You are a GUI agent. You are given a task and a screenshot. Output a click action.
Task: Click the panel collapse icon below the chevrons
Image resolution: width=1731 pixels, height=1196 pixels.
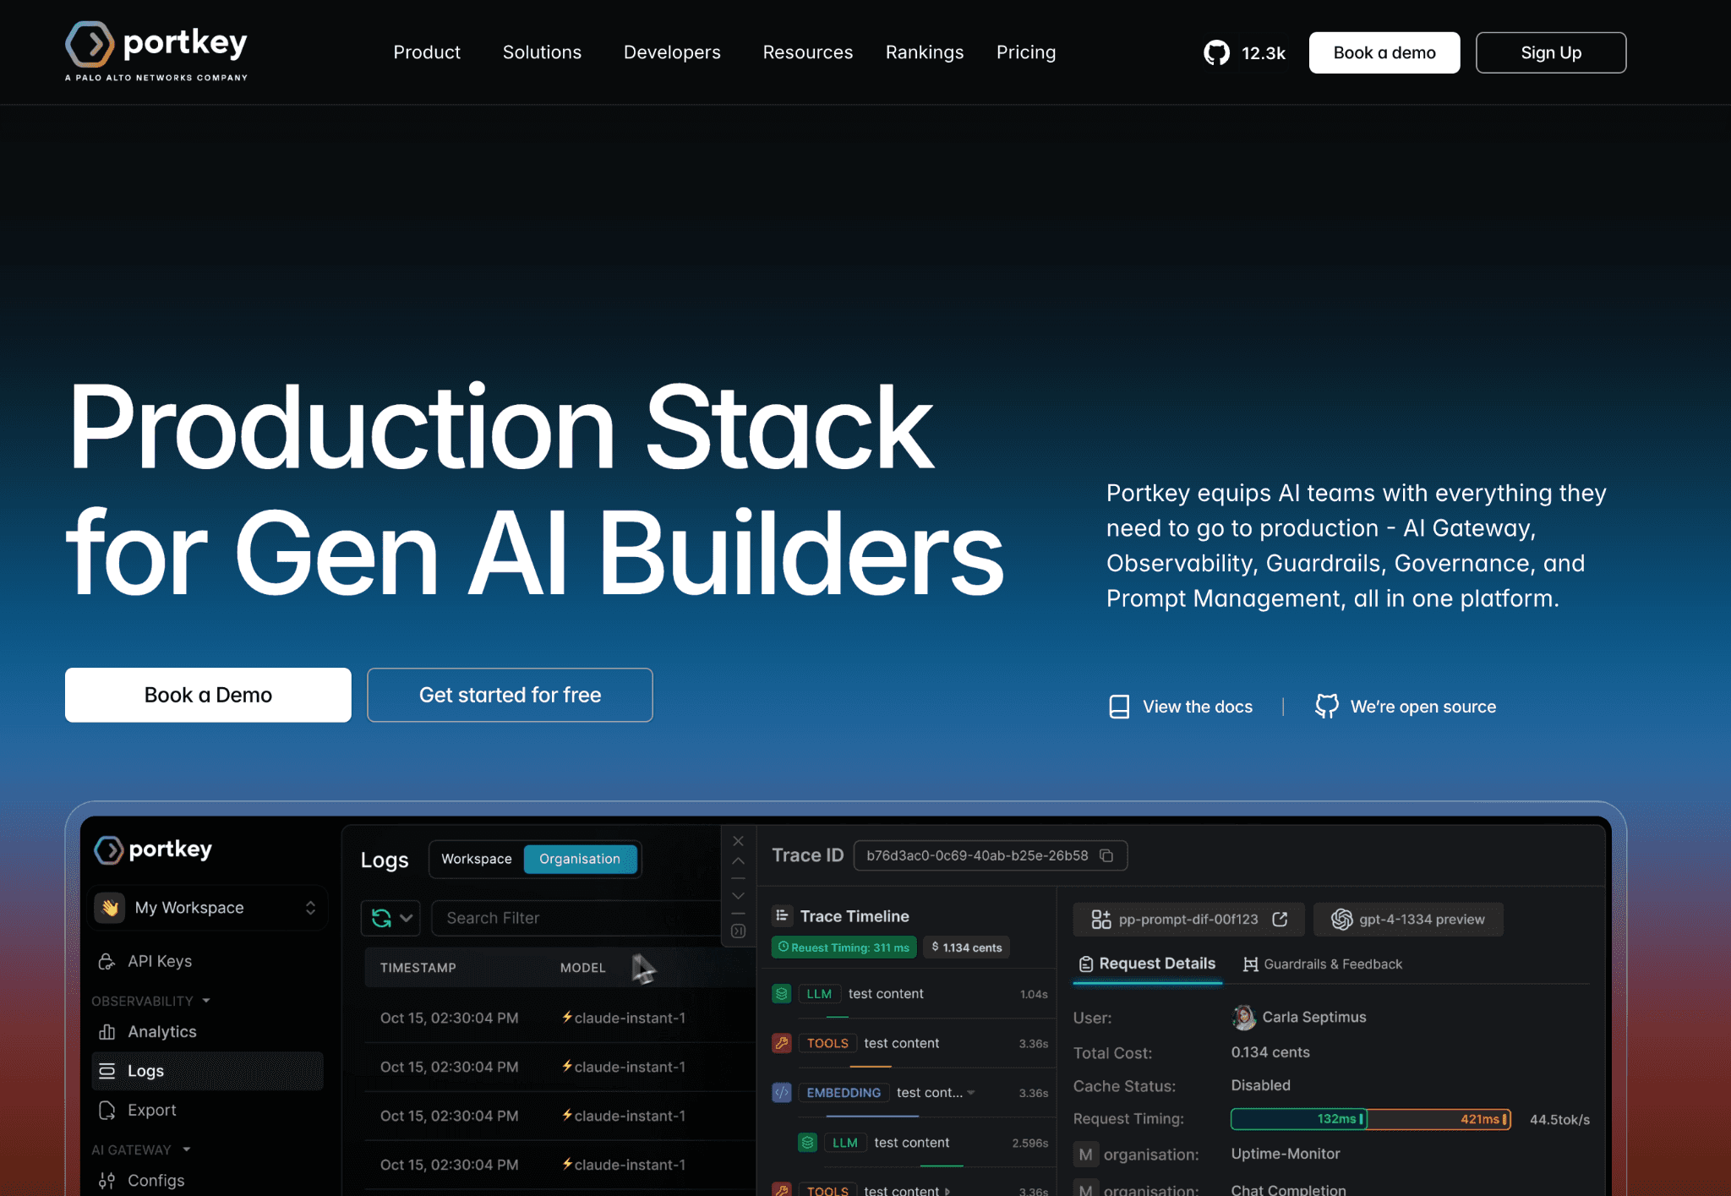click(x=738, y=931)
